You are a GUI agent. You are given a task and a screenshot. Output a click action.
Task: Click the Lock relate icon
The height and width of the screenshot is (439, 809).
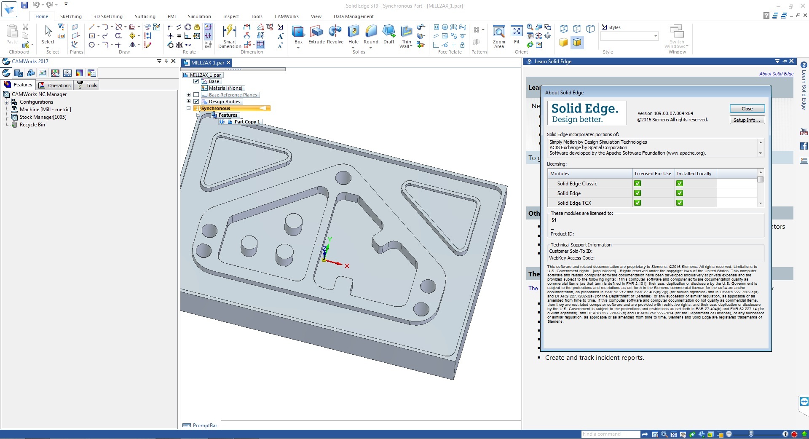click(x=197, y=27)
